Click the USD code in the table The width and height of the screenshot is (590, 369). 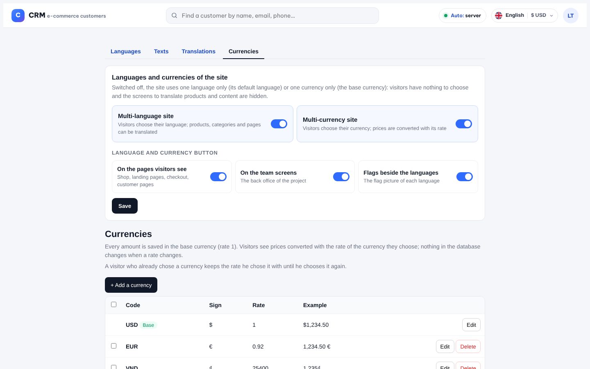pyautogui.click(x=132, y=325)
